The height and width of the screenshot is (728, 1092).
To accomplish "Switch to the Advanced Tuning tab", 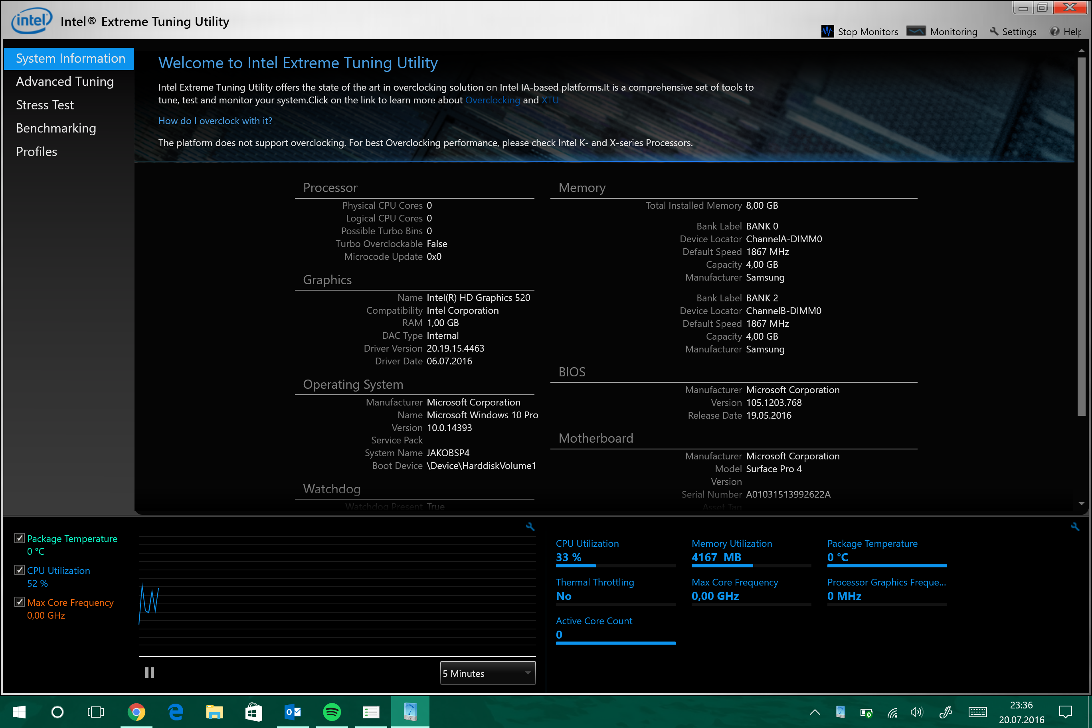I will coord(65,82).
